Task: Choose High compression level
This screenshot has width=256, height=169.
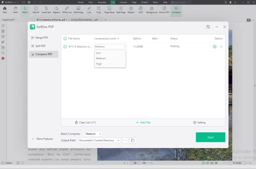Action: (x=110, y=64)
